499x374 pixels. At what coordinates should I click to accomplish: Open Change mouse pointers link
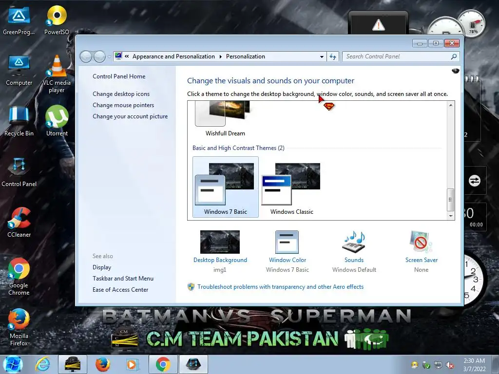[123, 105]
